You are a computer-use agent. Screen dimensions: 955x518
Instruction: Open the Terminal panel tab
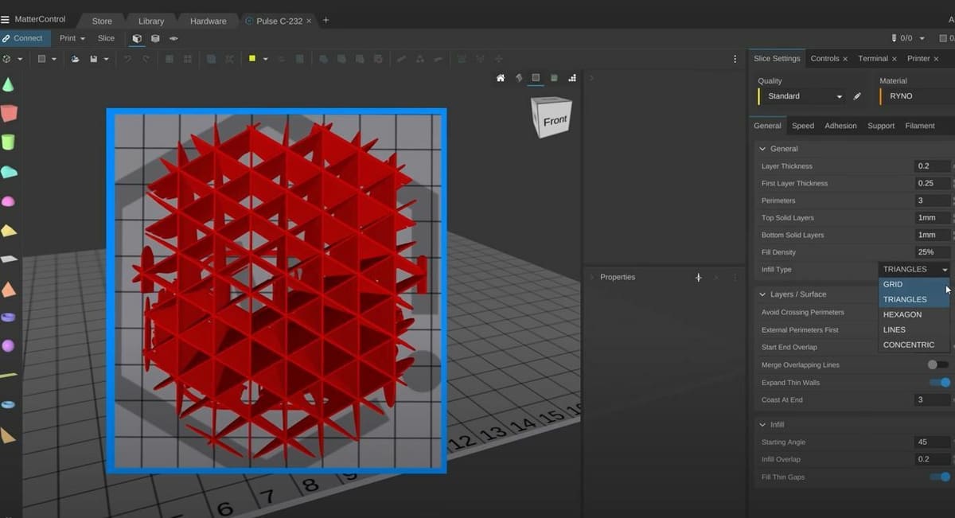point(872,59)
